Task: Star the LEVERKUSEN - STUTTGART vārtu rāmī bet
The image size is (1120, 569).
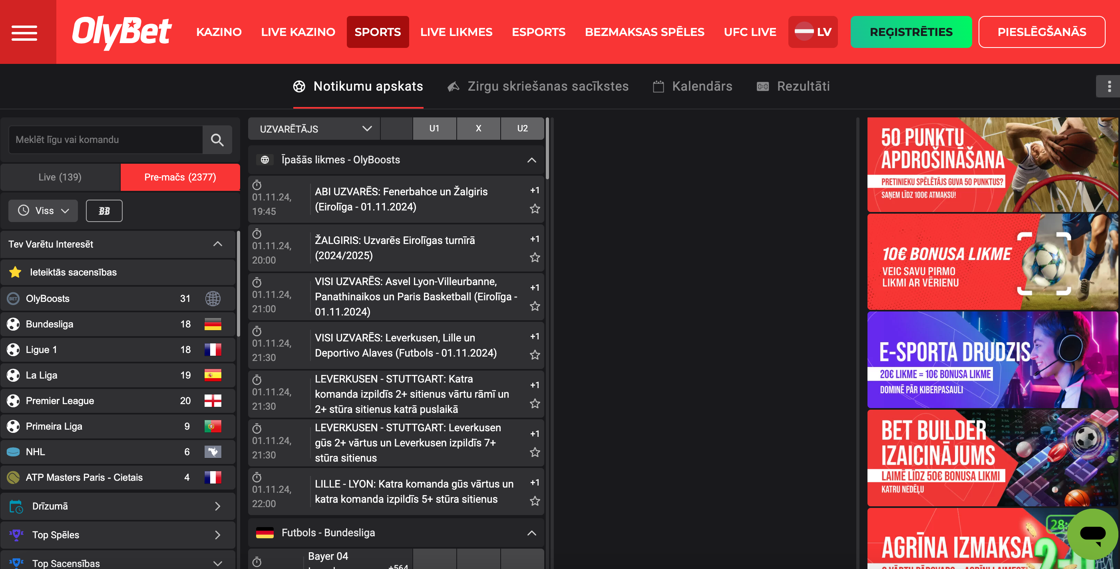Action: [x=535, y=404]
